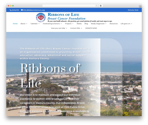Expand the Fundraising & Donors dropdown
The width and height of the screenshot is (148, 125).
(52, 24)
